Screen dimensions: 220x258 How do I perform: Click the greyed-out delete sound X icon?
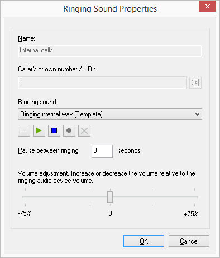click(84, 131)
